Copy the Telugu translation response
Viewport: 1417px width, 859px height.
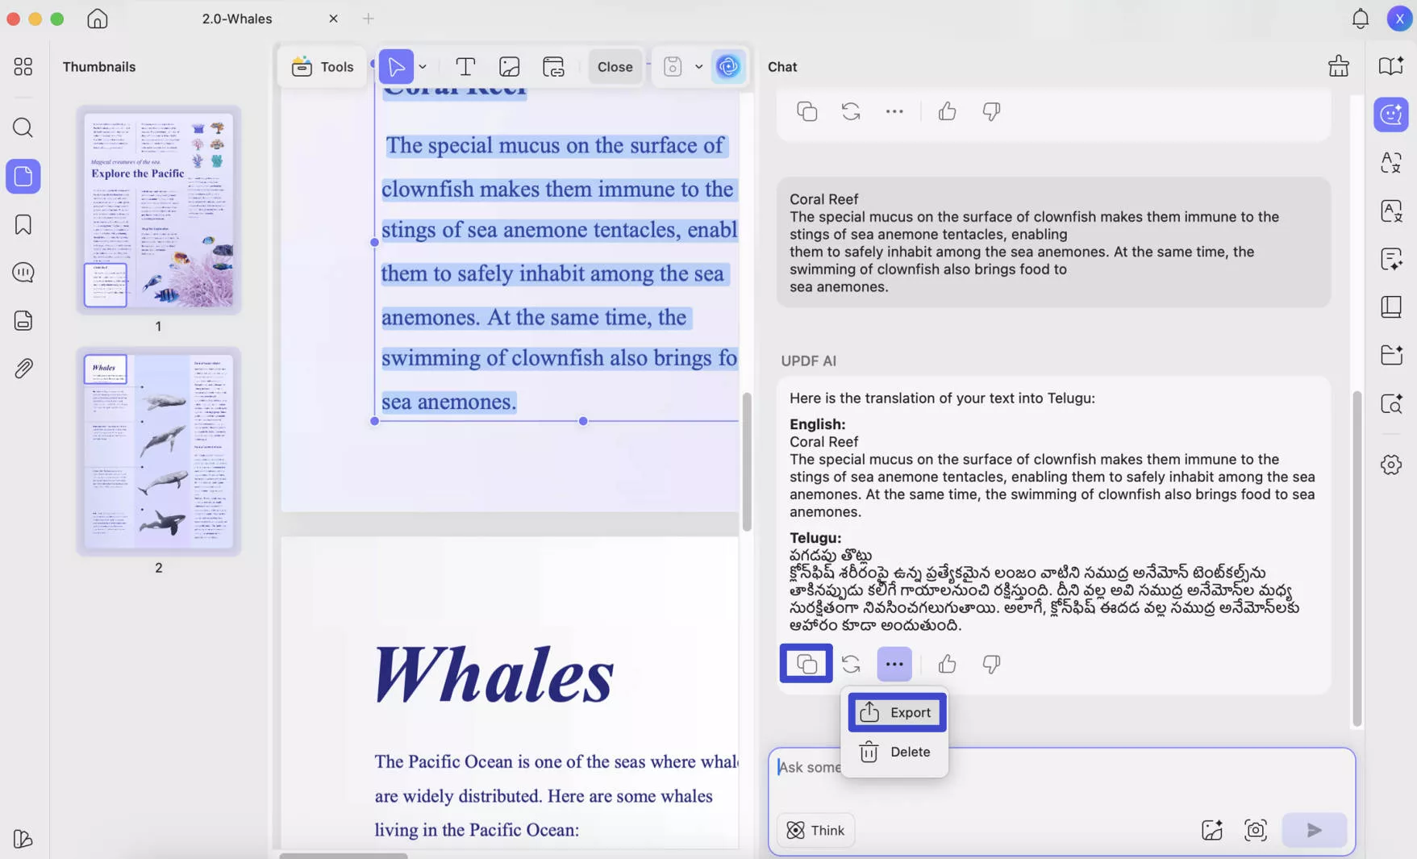click(805, 663)
